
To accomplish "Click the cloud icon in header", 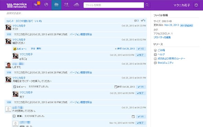I will pos(76,5).
